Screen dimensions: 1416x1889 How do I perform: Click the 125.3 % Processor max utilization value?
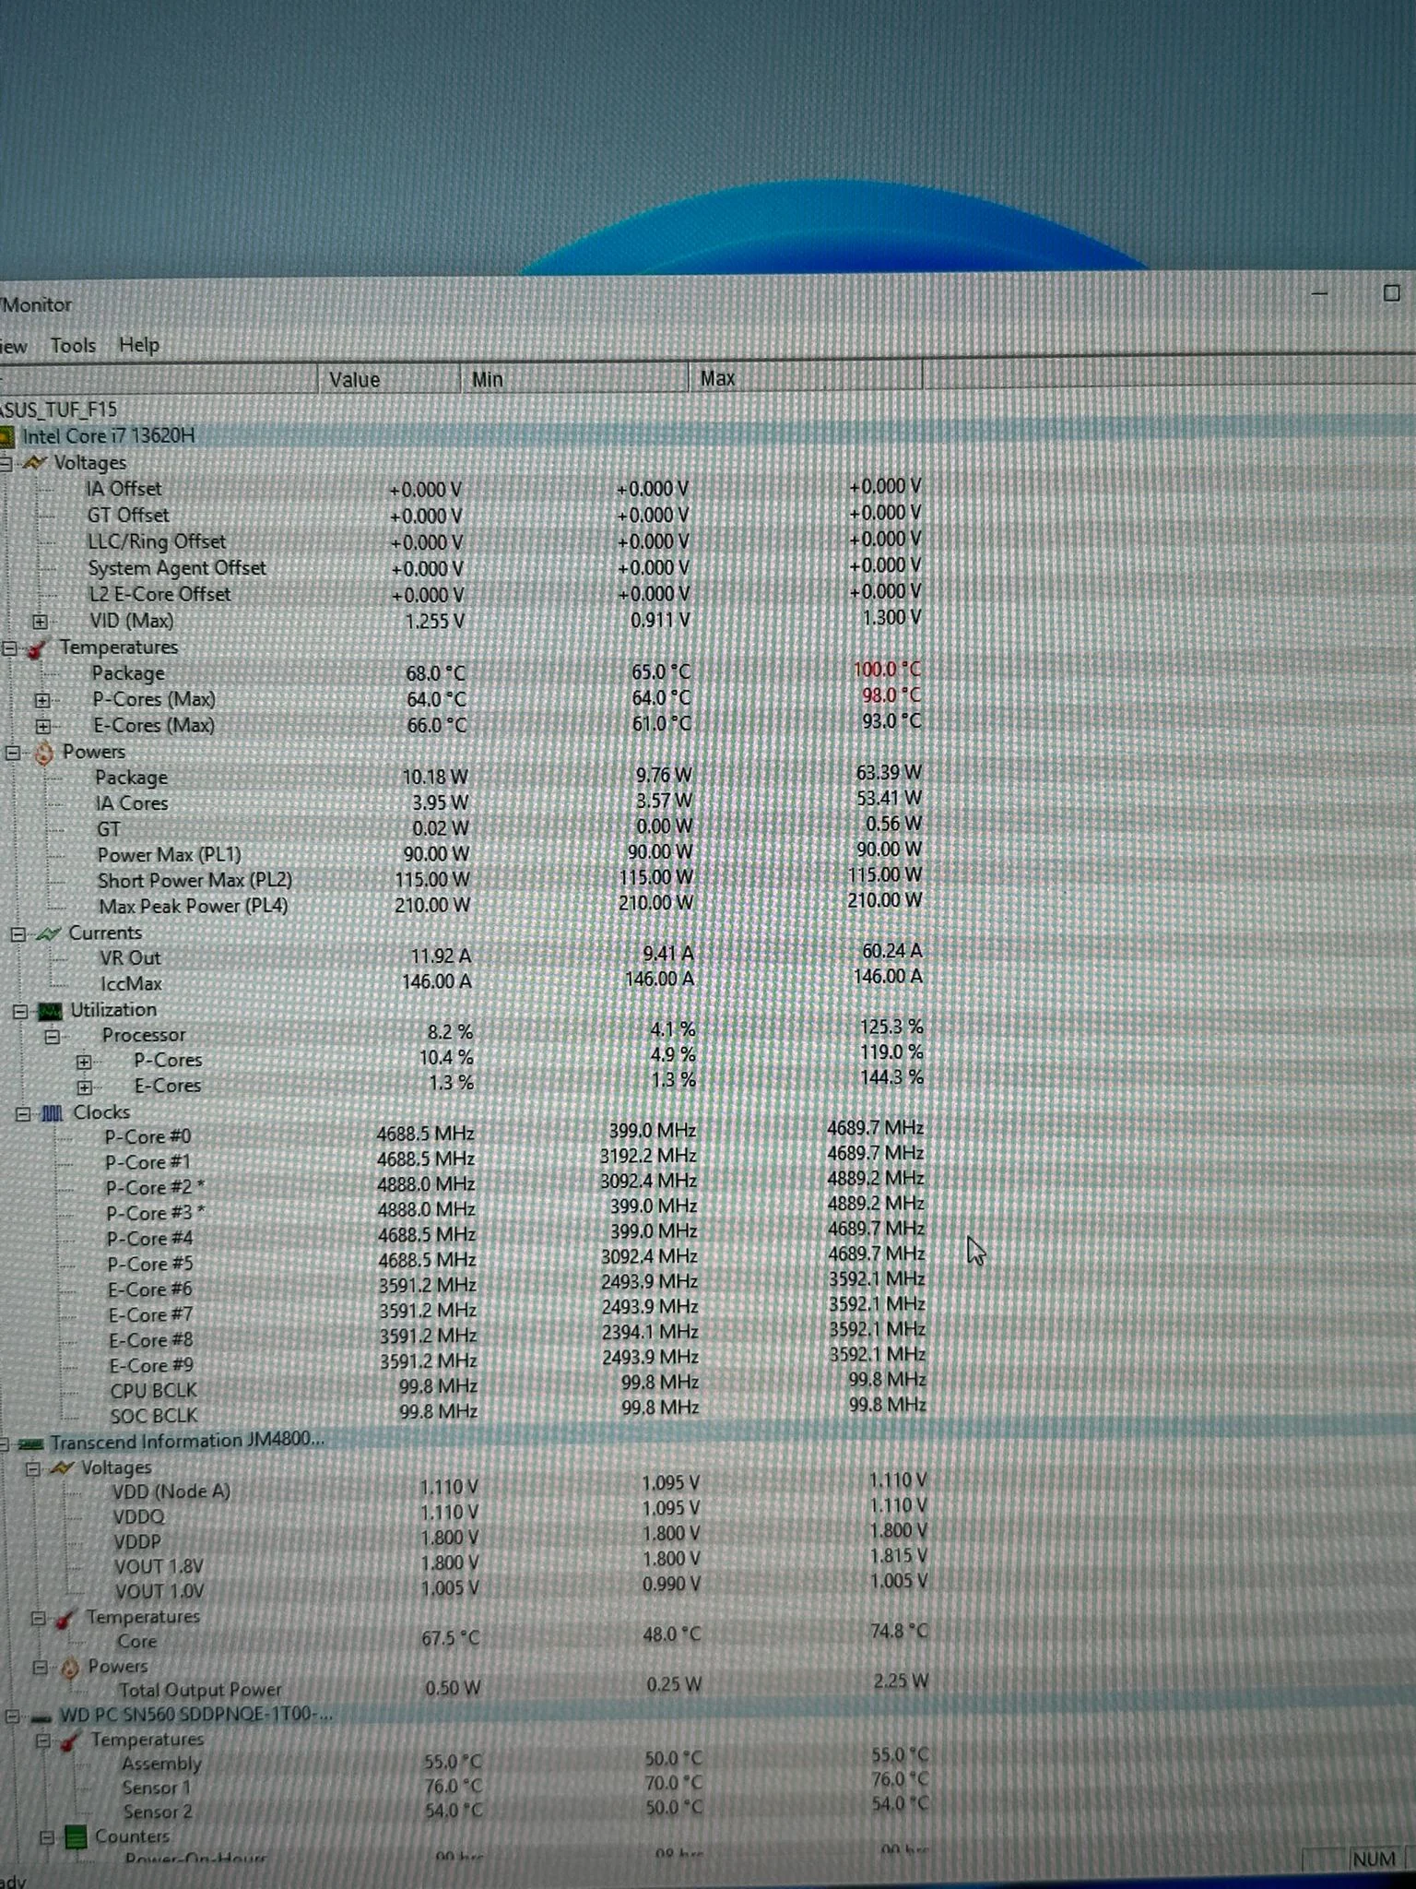891,1028
